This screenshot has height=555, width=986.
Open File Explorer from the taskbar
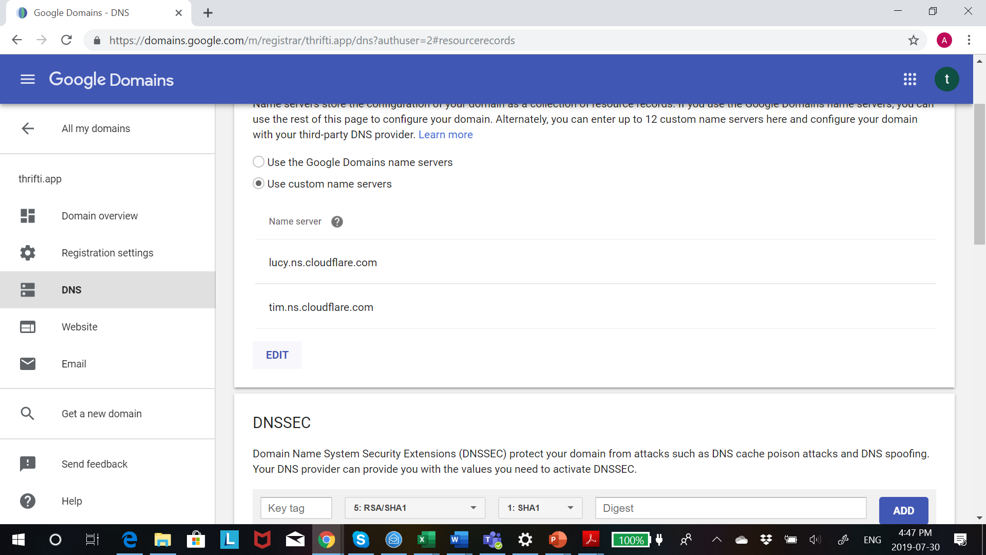(163, 540)
